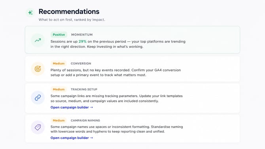This screenshot has width=265, height=149.
Task: Click the tracking parameters description text
Action: (x=117, y=98)
